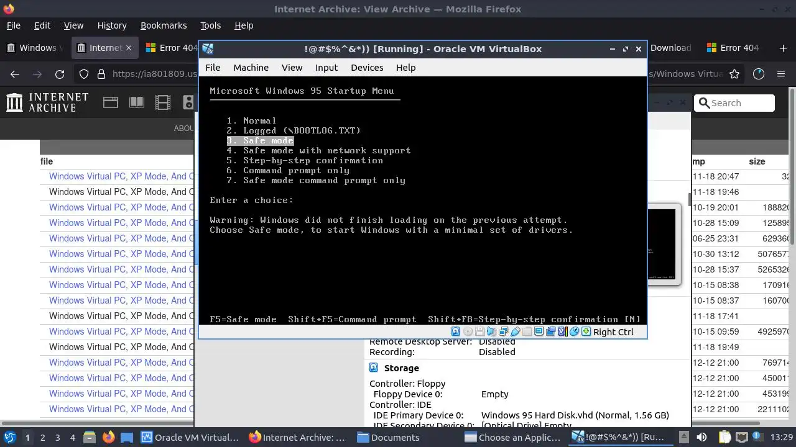Open VirtualBox VM Devices menu

coord(367,68)
